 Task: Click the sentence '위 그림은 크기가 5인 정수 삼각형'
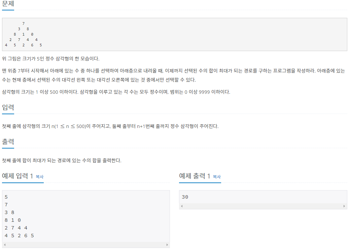51,58
